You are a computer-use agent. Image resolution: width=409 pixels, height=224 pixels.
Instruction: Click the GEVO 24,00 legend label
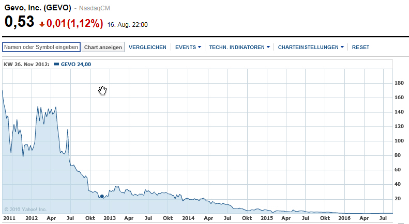coord(76,65)
